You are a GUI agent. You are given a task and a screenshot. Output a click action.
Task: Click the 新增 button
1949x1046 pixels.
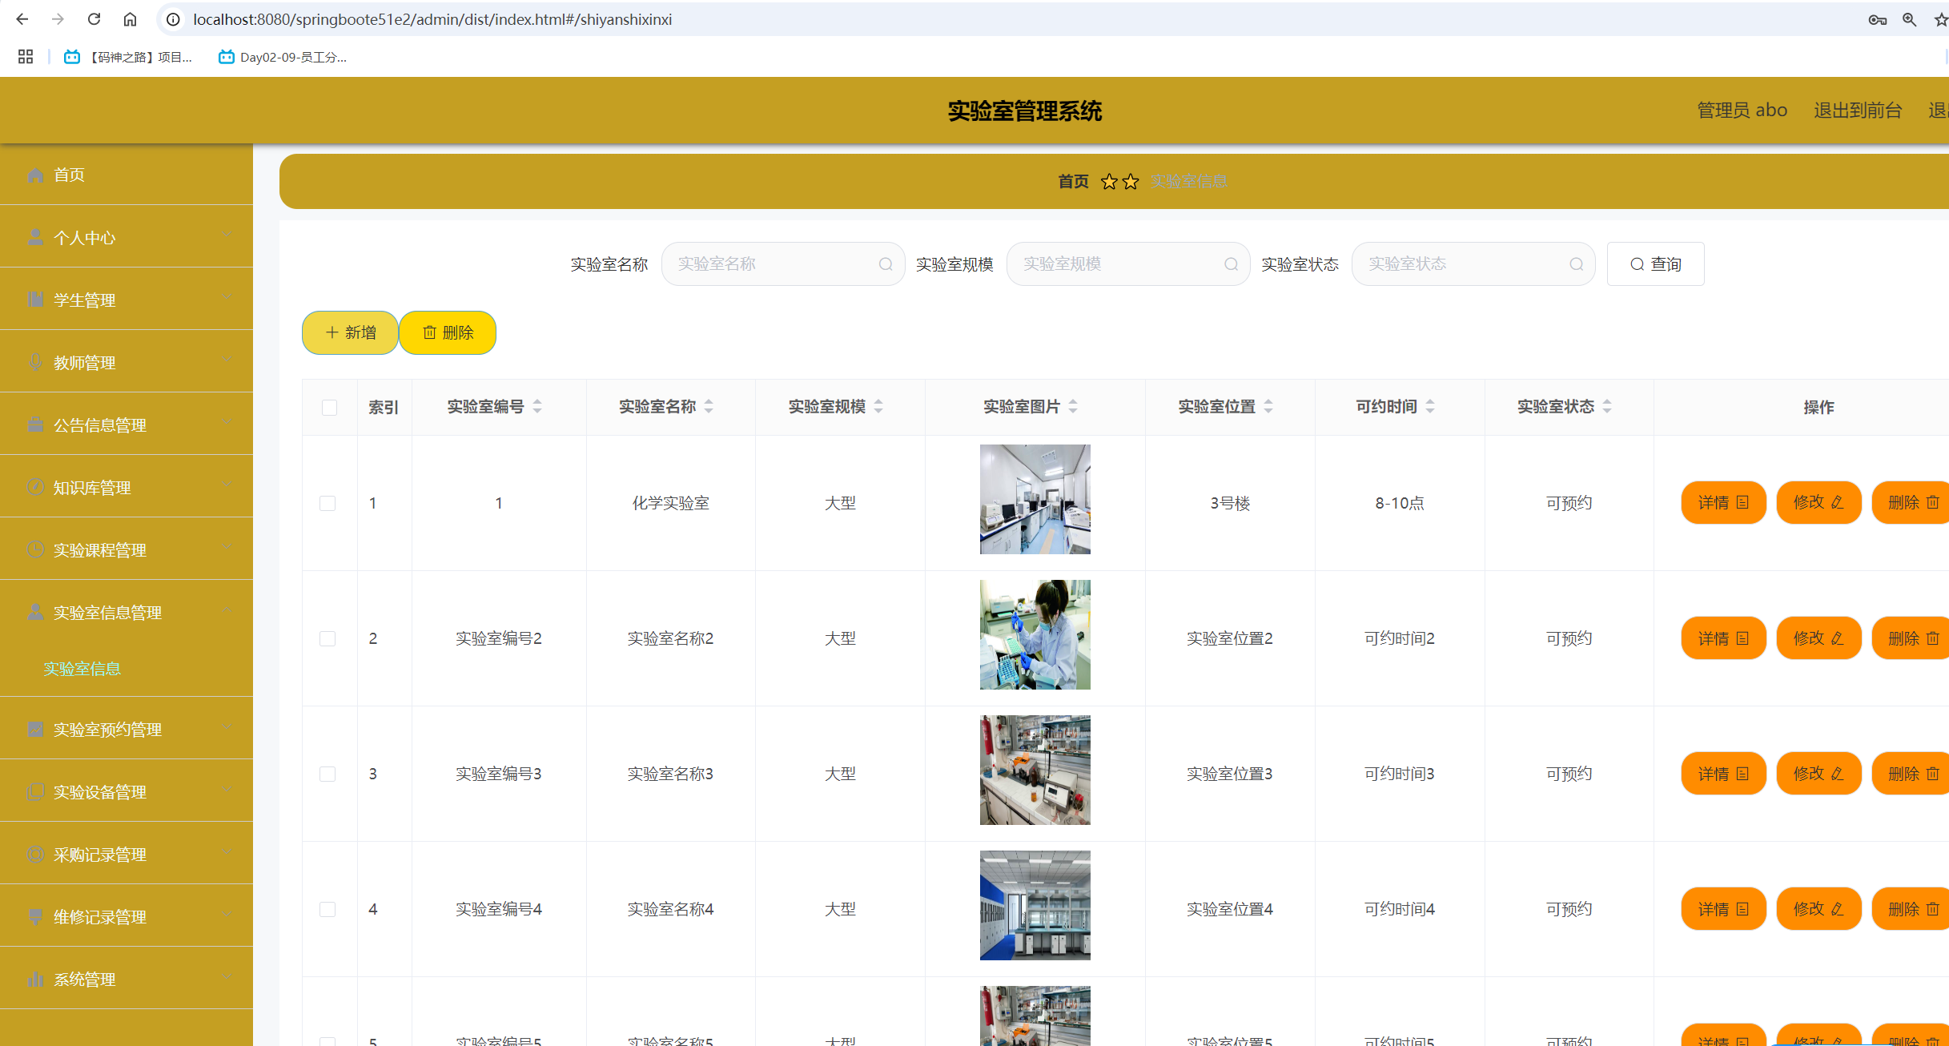point(350,332)
